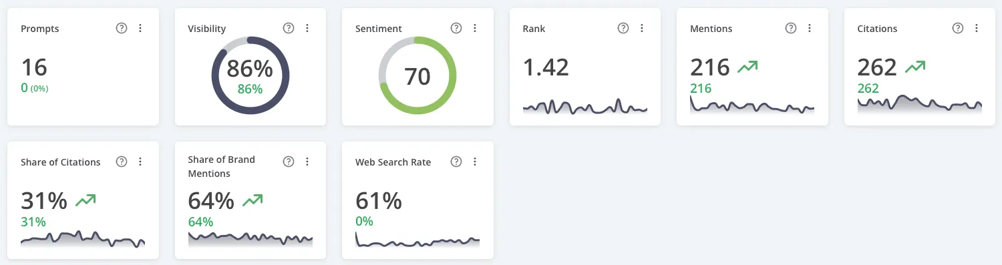The height and width of the screenshot is (265, 1002).
Task: Click the large 216 Mentions value
Action: click(710, 67)
